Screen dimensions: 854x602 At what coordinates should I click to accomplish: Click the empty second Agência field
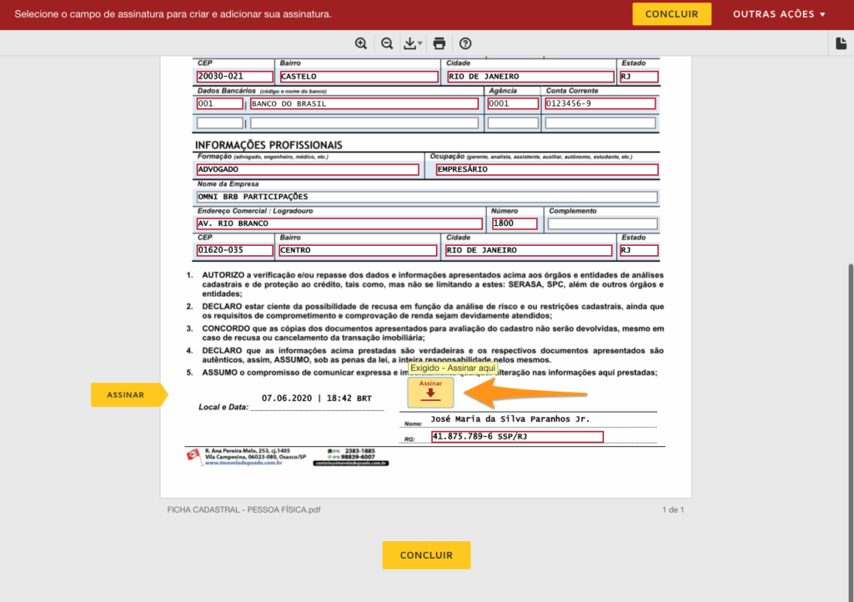point(513,123)
